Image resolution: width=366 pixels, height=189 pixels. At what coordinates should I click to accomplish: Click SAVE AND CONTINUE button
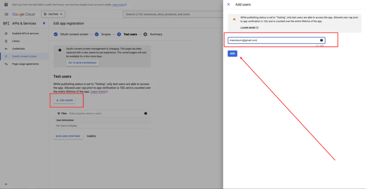click(x=68, y=136)
